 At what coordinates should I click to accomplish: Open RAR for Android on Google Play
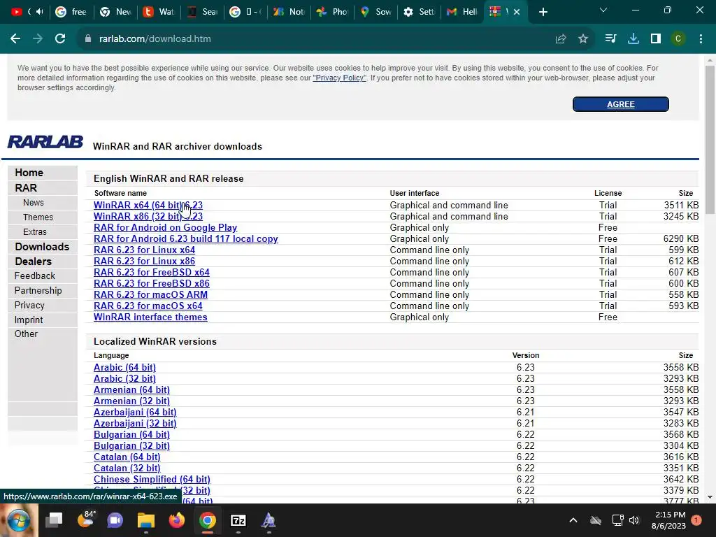[165, 227]
